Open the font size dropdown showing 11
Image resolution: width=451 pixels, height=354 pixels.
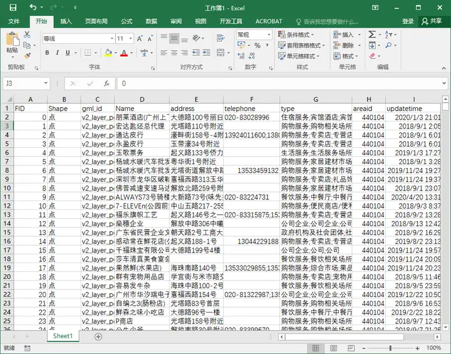[130, 38]
